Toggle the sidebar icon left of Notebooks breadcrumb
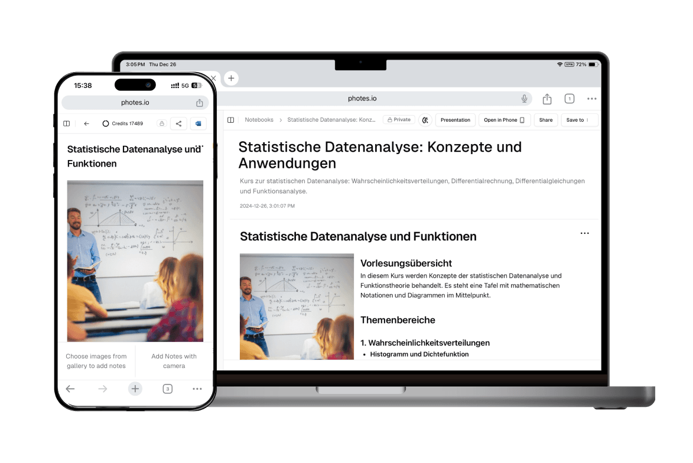The image size is (693, 463). tap(231, 120)
